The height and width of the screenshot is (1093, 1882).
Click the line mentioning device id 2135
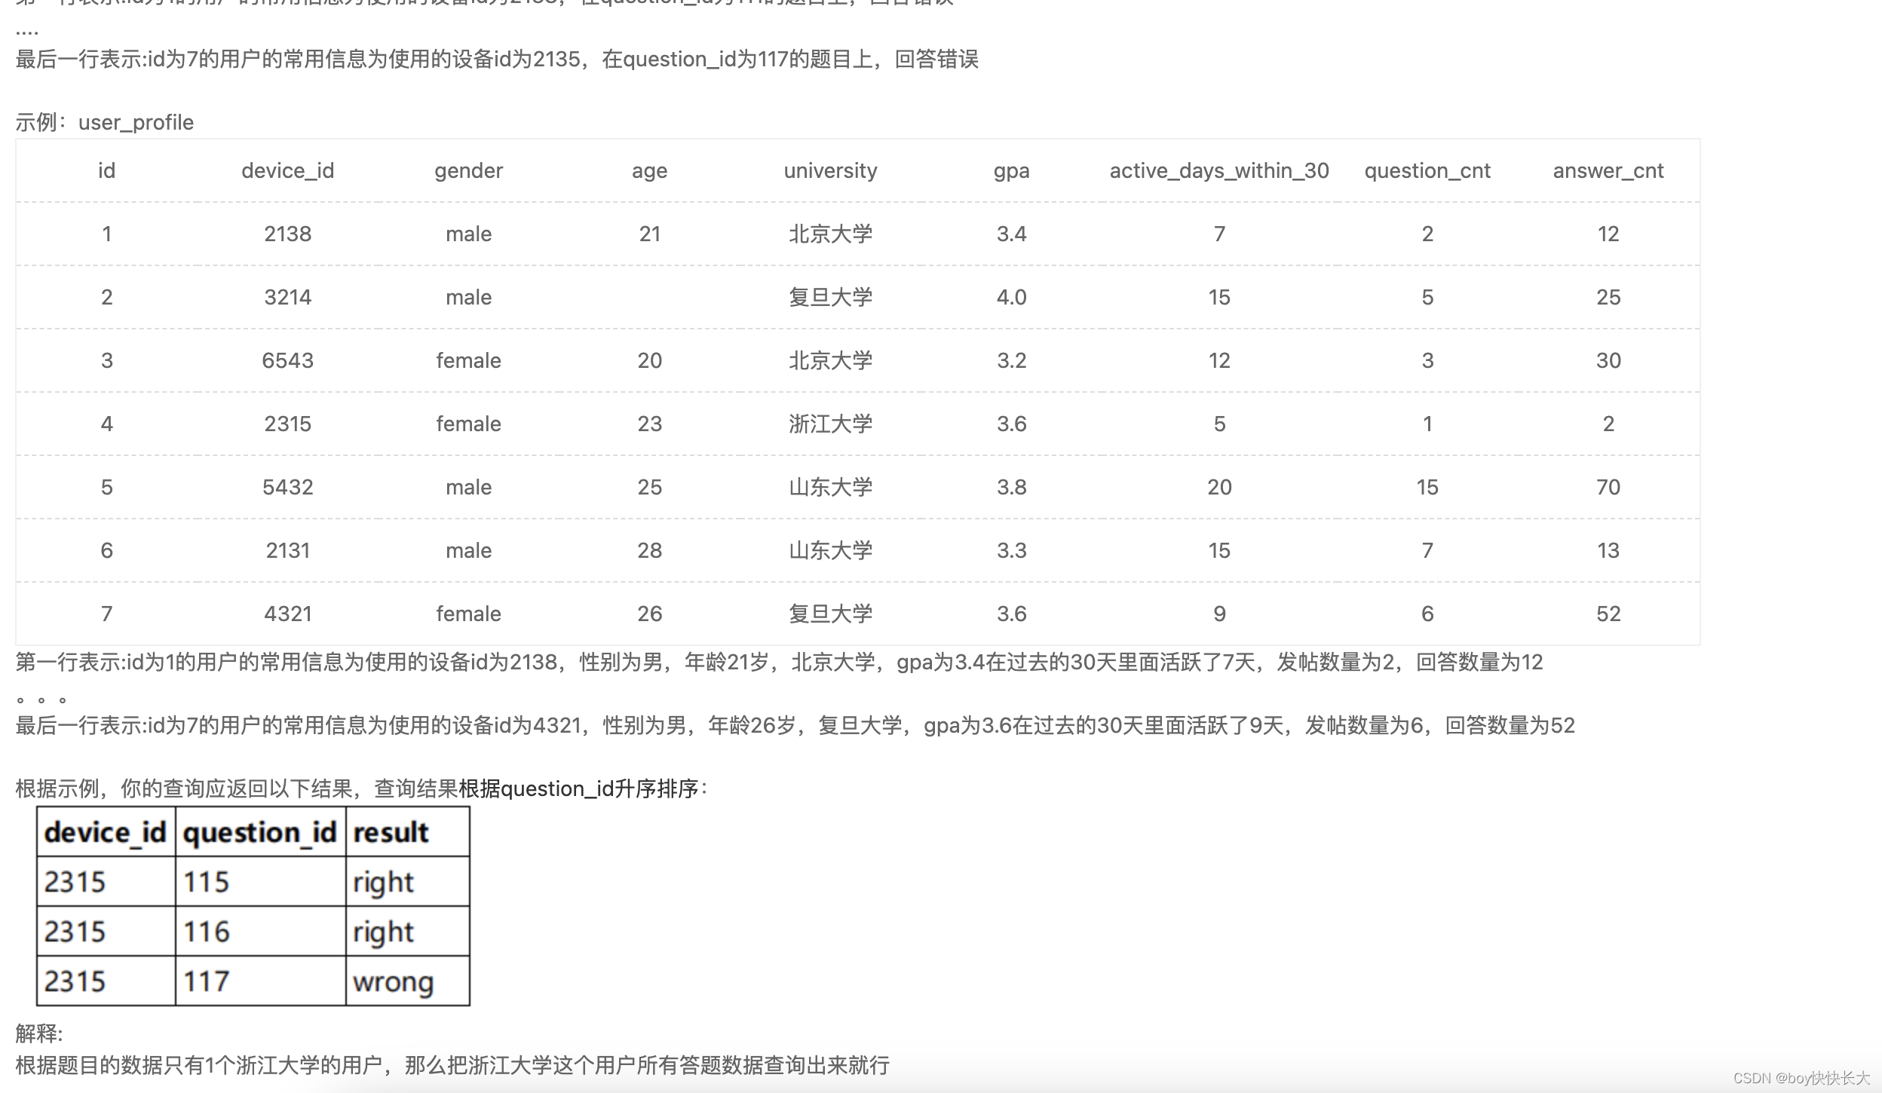point(497,59)
